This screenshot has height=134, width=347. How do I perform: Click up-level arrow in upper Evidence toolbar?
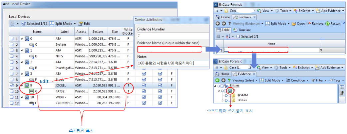coord(230,23)
